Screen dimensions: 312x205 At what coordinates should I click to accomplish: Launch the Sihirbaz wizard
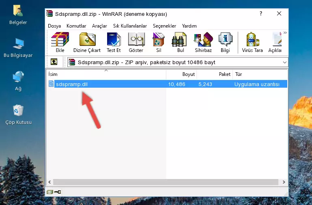point(203,42)
